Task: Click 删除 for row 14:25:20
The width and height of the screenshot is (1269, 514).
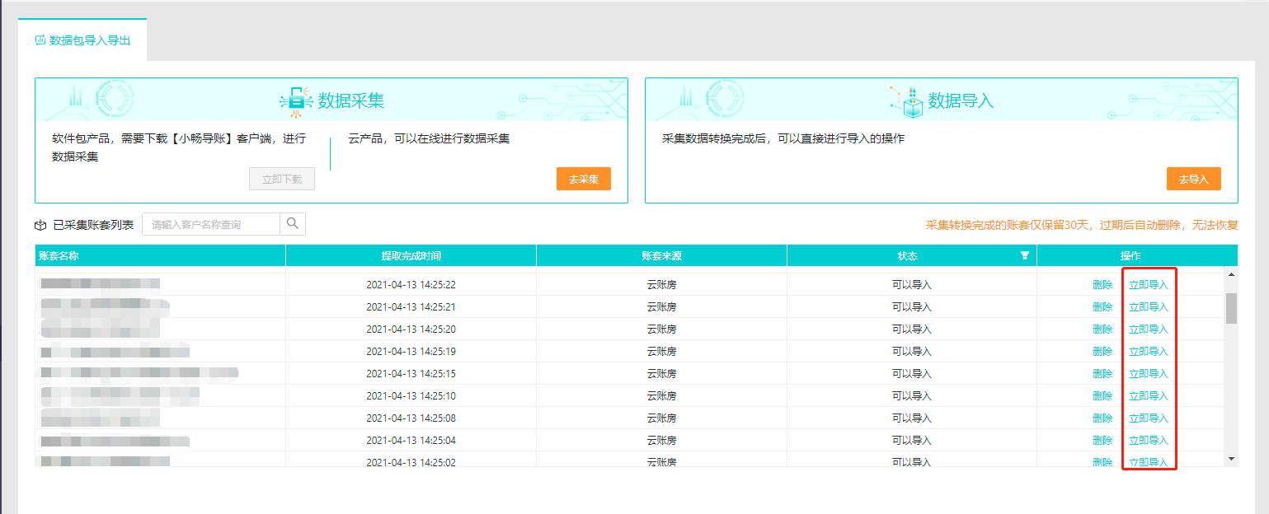Action: [1102, 329]
